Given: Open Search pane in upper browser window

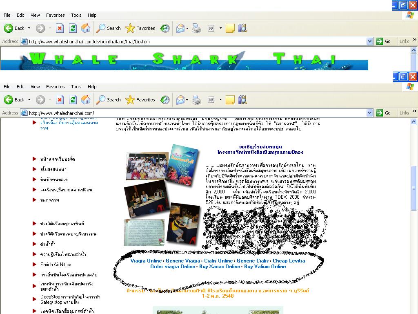Looking at the screenshot, I should (x=108, y=28).
